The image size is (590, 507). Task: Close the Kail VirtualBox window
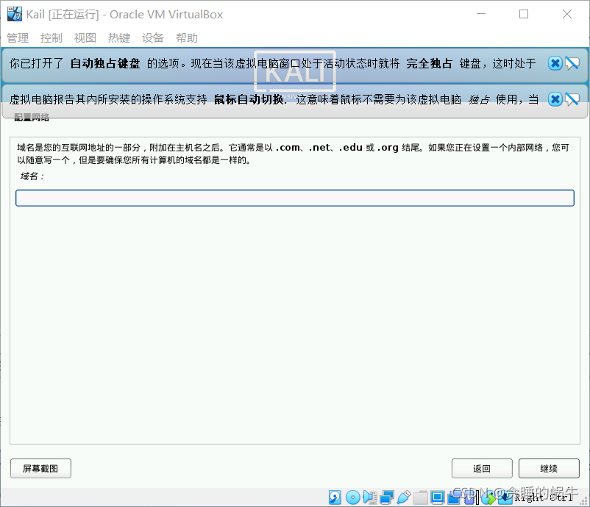click(x=567, y=14)
